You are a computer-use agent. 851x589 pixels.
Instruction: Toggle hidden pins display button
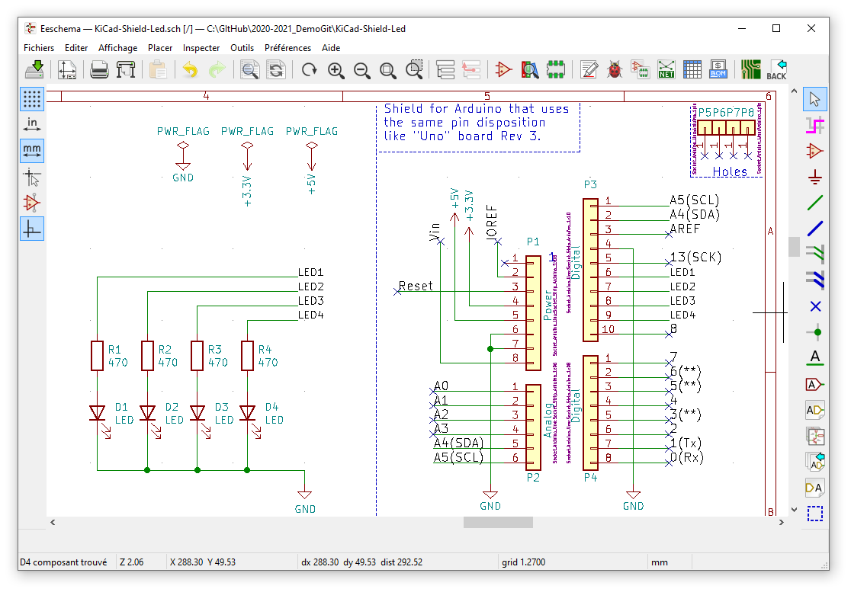(31, 203)
